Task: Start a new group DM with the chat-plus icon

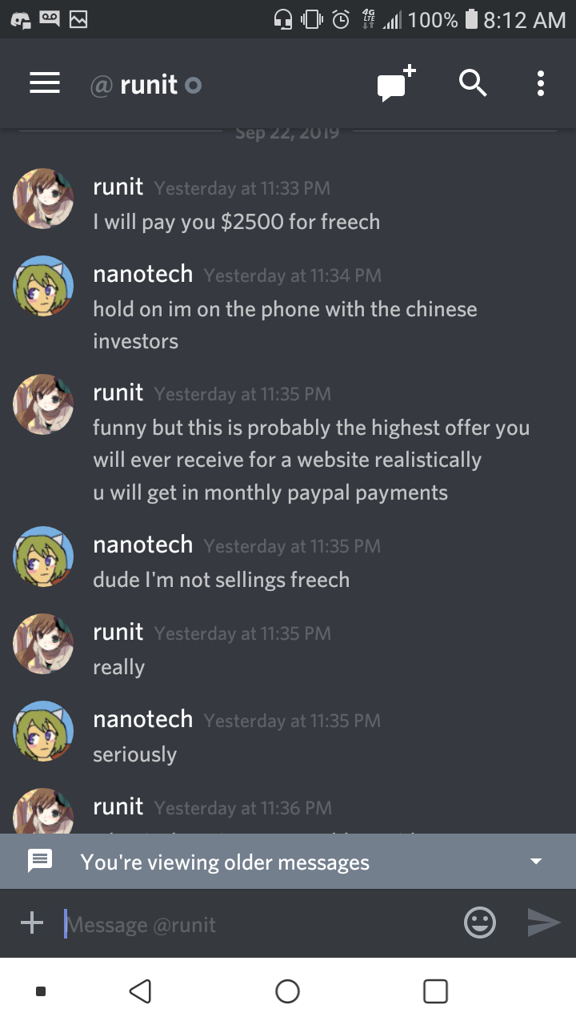Action: (397, 83)
